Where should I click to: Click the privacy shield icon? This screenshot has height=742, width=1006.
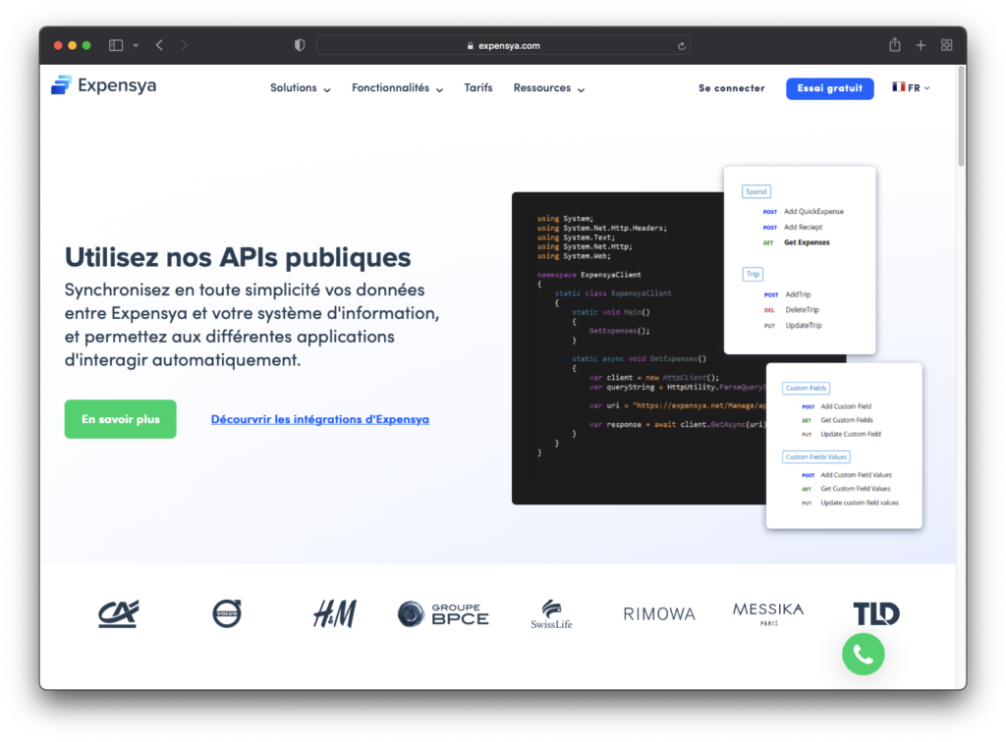(300, 45)
